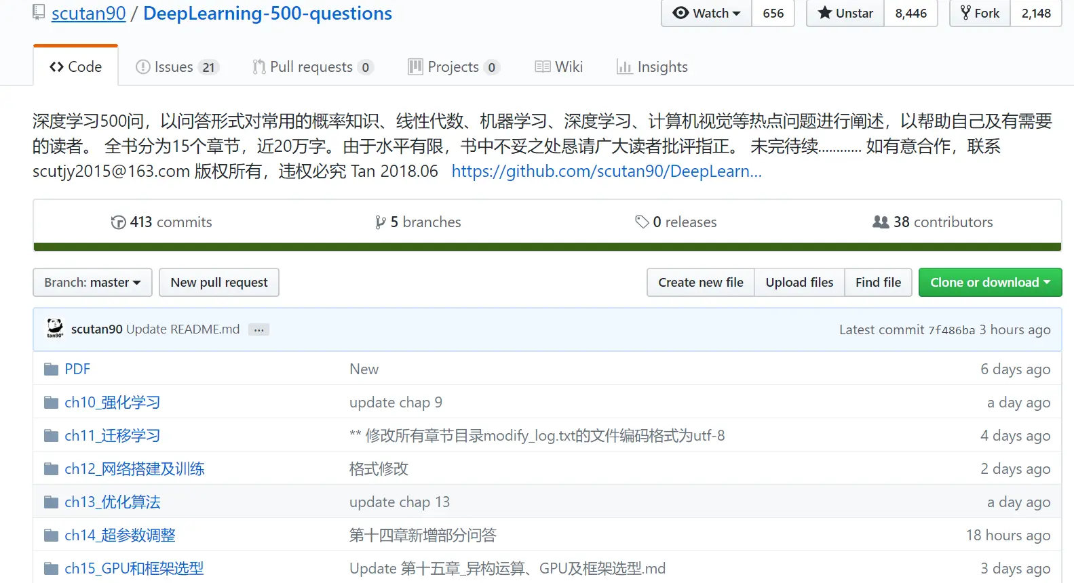1074x583 pixels.
Task: View the 8,446 stargazers count
Action: (911, 13)
